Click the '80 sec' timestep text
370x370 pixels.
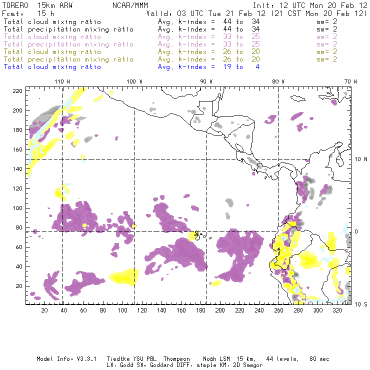click(x=319, y=359)
